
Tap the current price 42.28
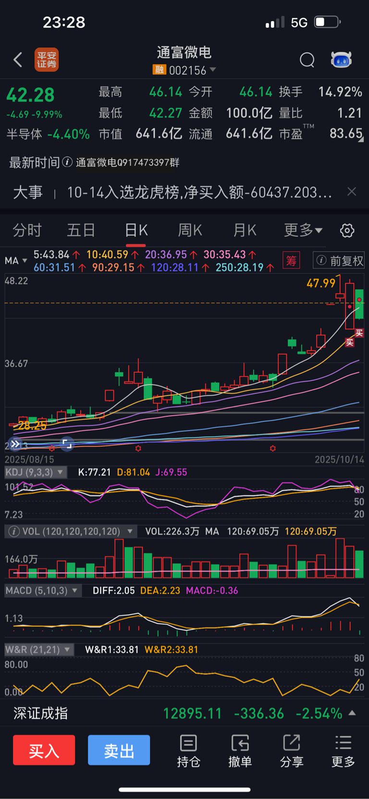30,95
